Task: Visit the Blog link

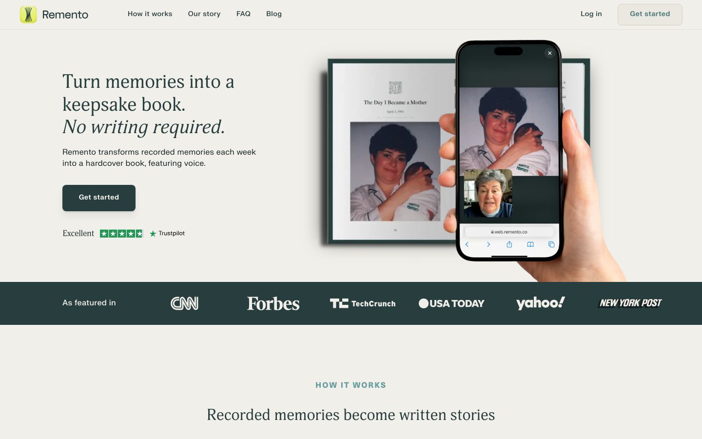Action: [x=274, y=14]
